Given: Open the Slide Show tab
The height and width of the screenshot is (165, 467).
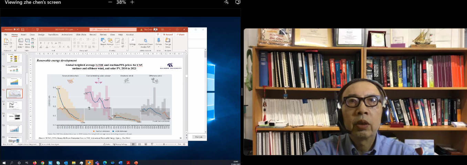Looking at the screenshot, I should (81, 35).
